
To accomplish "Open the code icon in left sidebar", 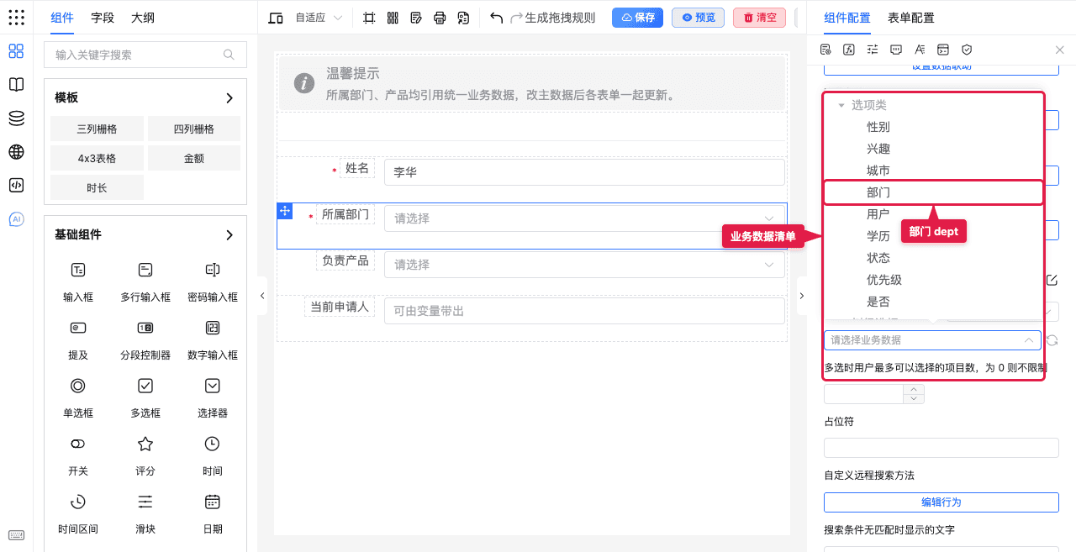I will click(x=16, y=186).
